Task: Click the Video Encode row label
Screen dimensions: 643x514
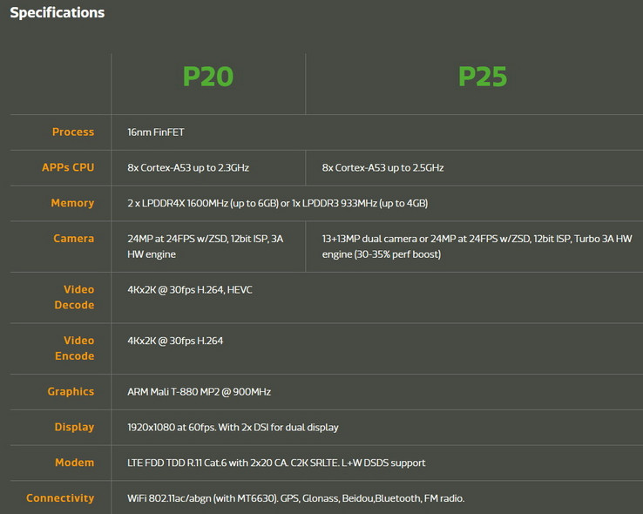Action: (78, 348)
